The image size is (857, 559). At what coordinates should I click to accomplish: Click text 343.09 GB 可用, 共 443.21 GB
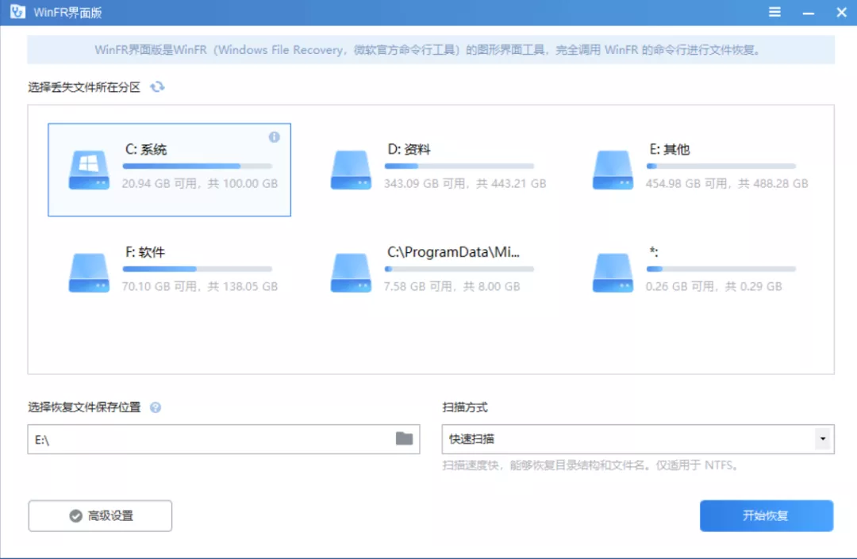pos(464,183)
